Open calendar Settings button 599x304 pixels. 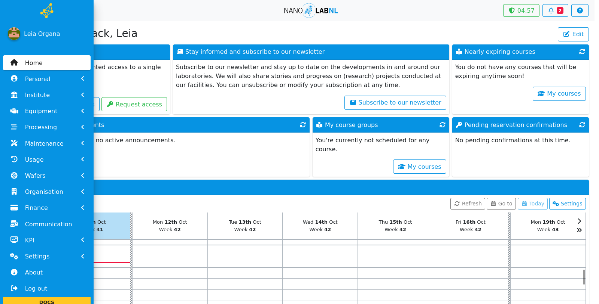[567, 204]
